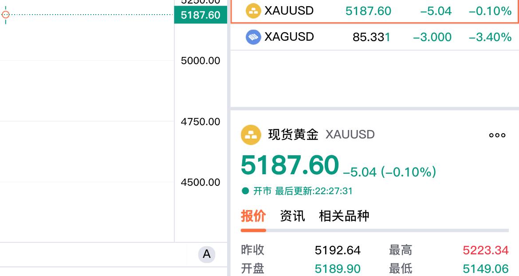This screenshot has width=519, height=276.
Task: Toggle the highlighted 报价 tab indicator
Action: [253, 230]
